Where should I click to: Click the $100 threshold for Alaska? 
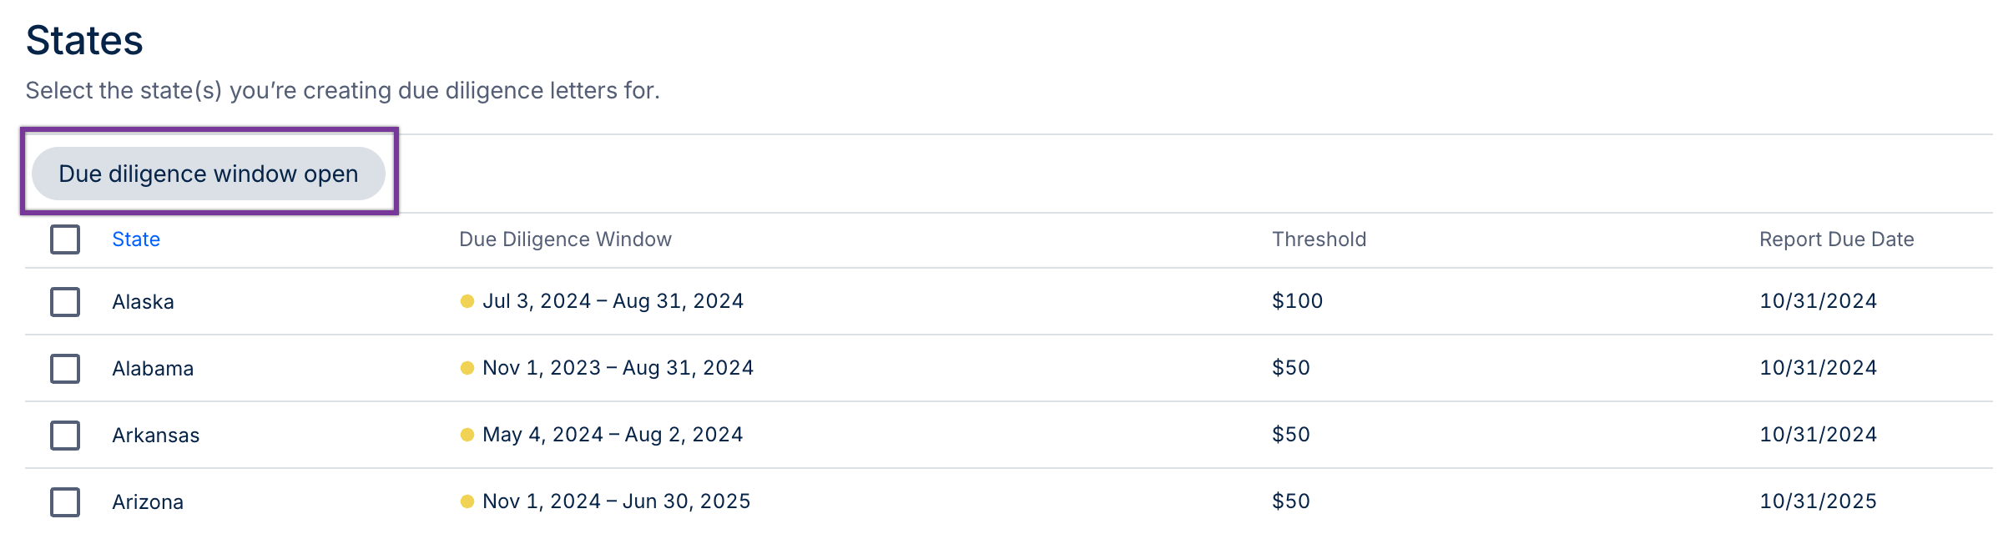pyautogui.click(x=1297, y=301)
